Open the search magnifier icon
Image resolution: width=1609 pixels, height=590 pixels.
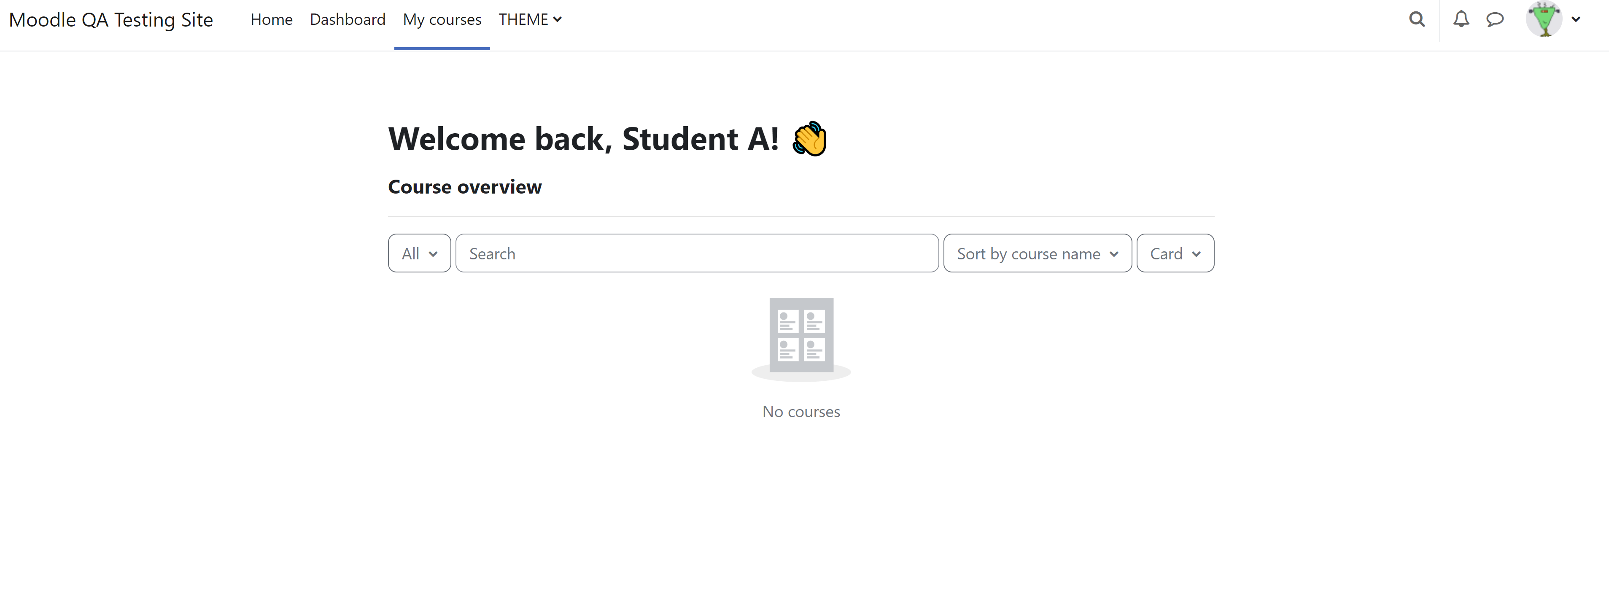[1417, 19]
